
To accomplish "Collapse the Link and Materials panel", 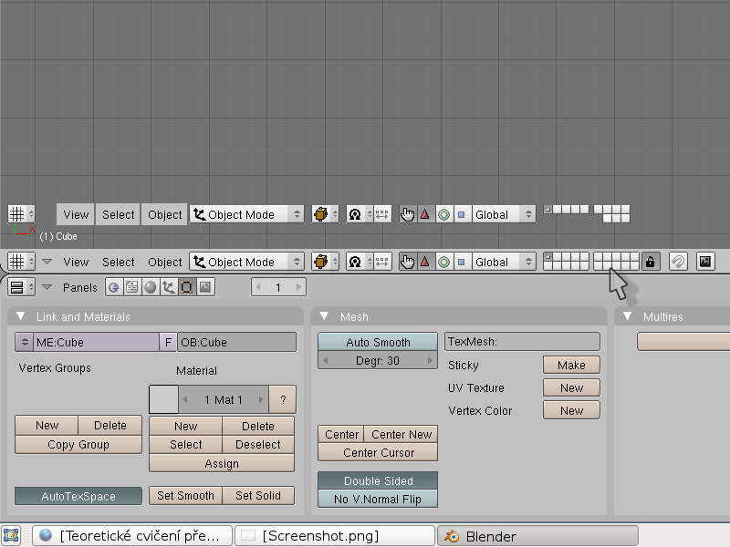I will click(x=21, y=316).
